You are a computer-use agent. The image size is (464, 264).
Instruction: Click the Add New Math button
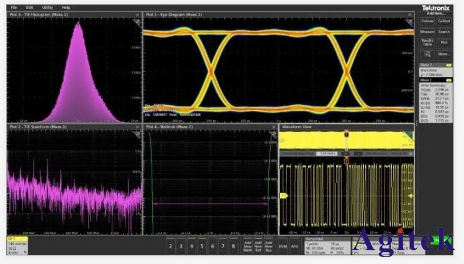tap(248, 245)
